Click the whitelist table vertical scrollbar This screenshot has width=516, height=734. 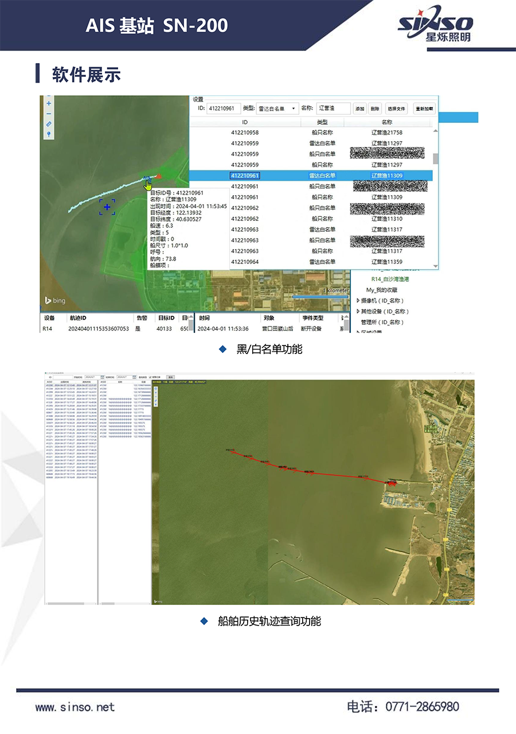click(x=436, y=159)
